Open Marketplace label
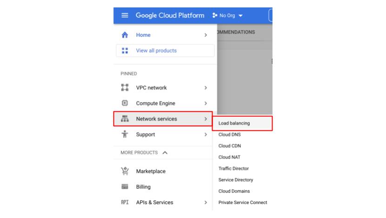Image resolution: width=386 pixels, height=218 pixels. point(151,171)
